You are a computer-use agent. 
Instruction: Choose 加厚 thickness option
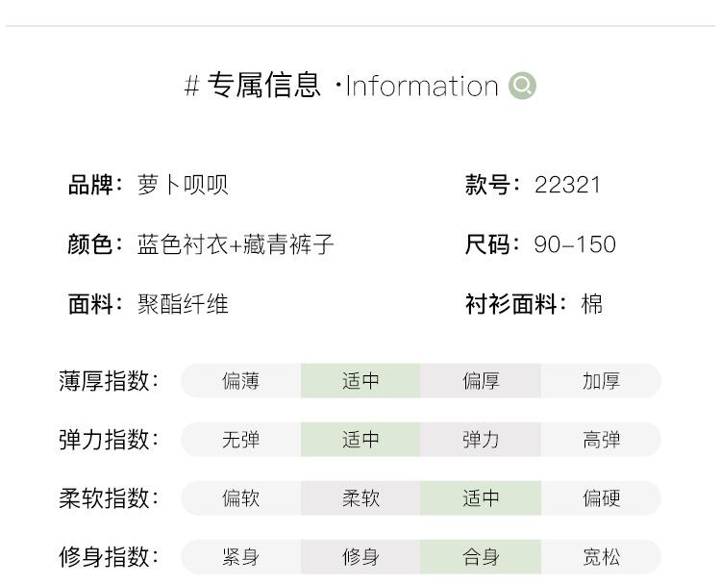pos(601,381)
